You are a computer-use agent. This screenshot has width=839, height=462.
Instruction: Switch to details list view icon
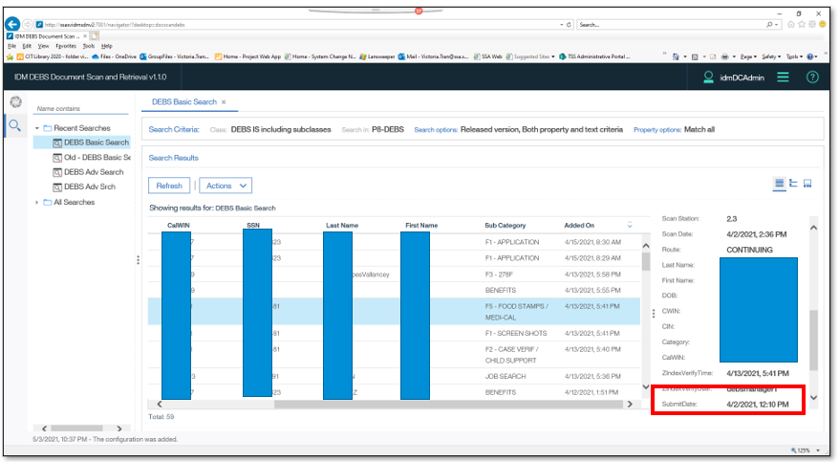coord(779,184)
